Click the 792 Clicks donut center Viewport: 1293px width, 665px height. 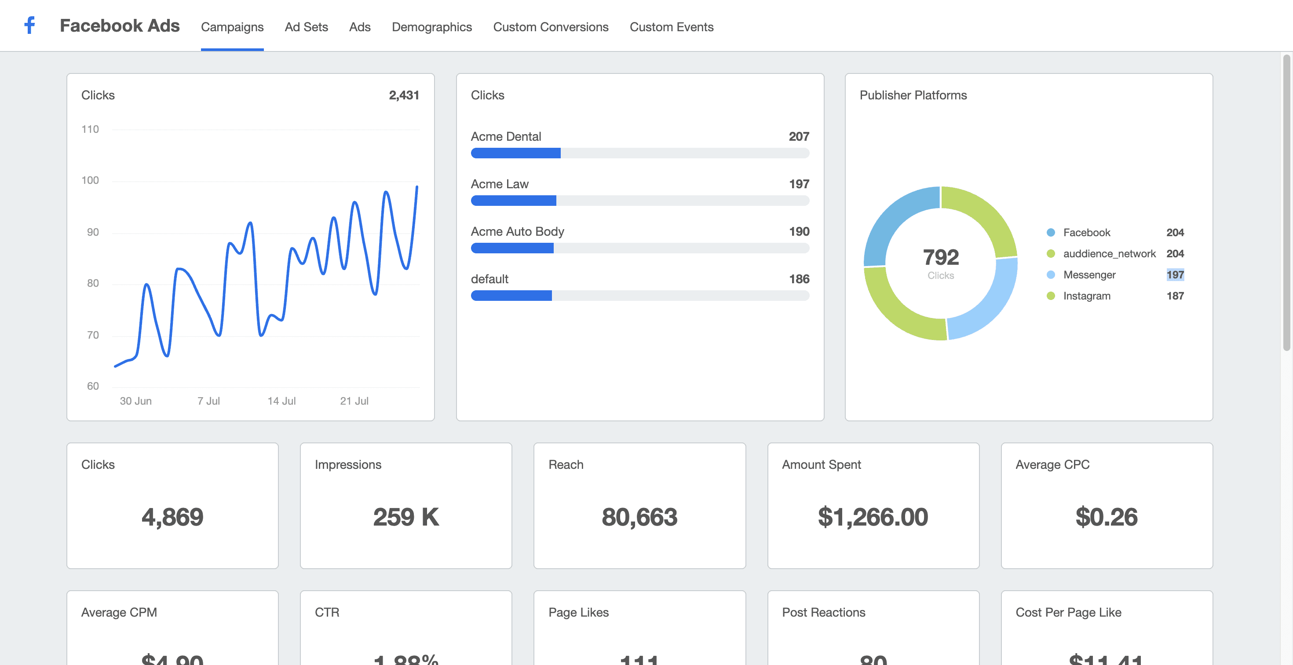coord(940,263)
